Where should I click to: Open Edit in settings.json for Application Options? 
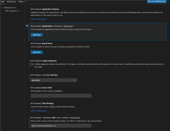pyautogui.click(x=39, y=19)
